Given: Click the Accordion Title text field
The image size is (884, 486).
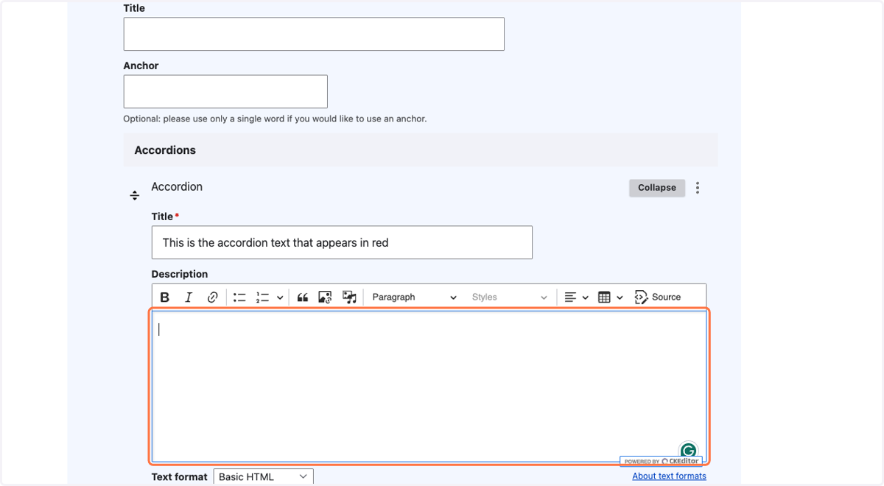Looking at the screenshot, I should 342,242.
